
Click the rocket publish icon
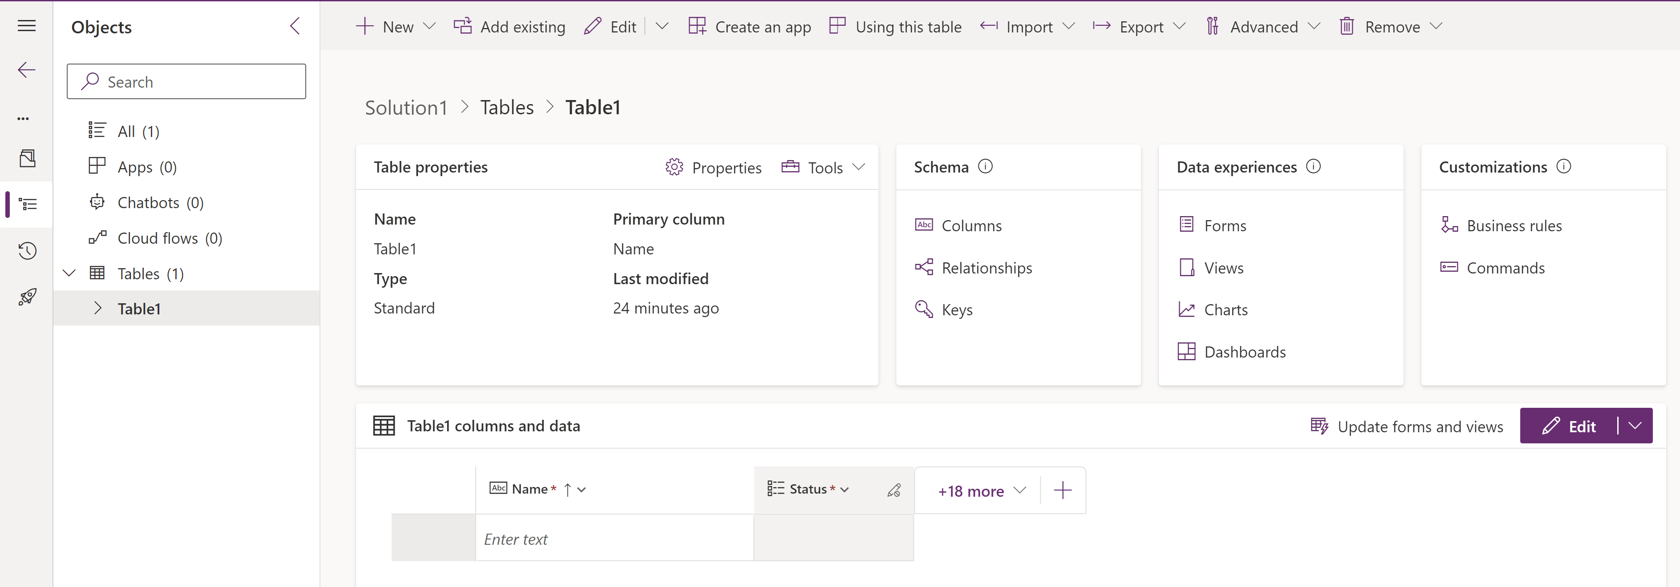pos(27,297)
